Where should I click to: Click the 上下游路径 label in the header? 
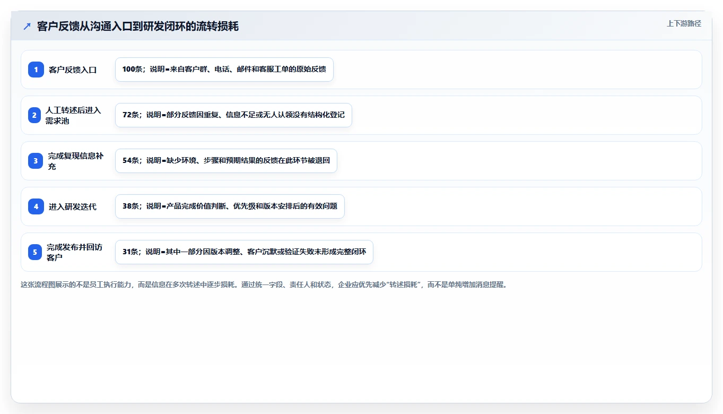tap(684, 23)
